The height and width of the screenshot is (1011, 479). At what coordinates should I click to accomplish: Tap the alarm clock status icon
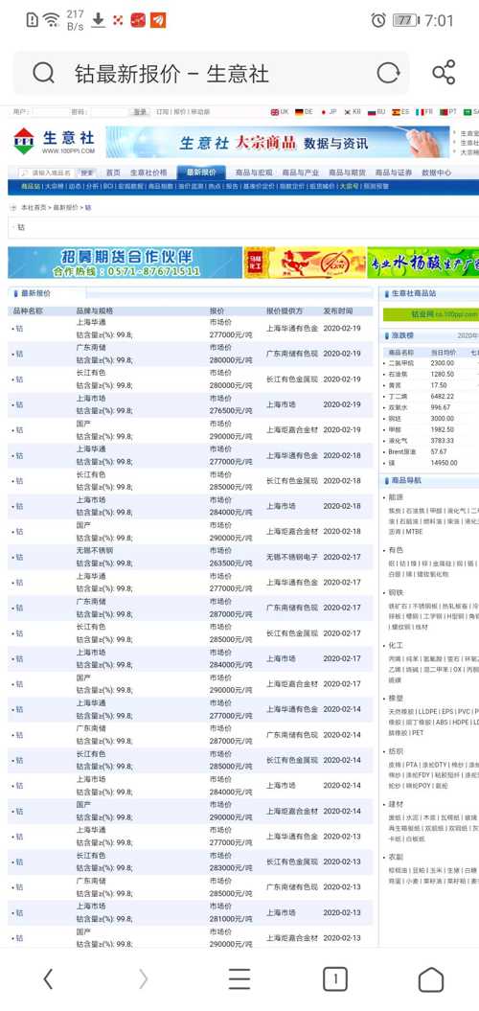pos(378,20)
